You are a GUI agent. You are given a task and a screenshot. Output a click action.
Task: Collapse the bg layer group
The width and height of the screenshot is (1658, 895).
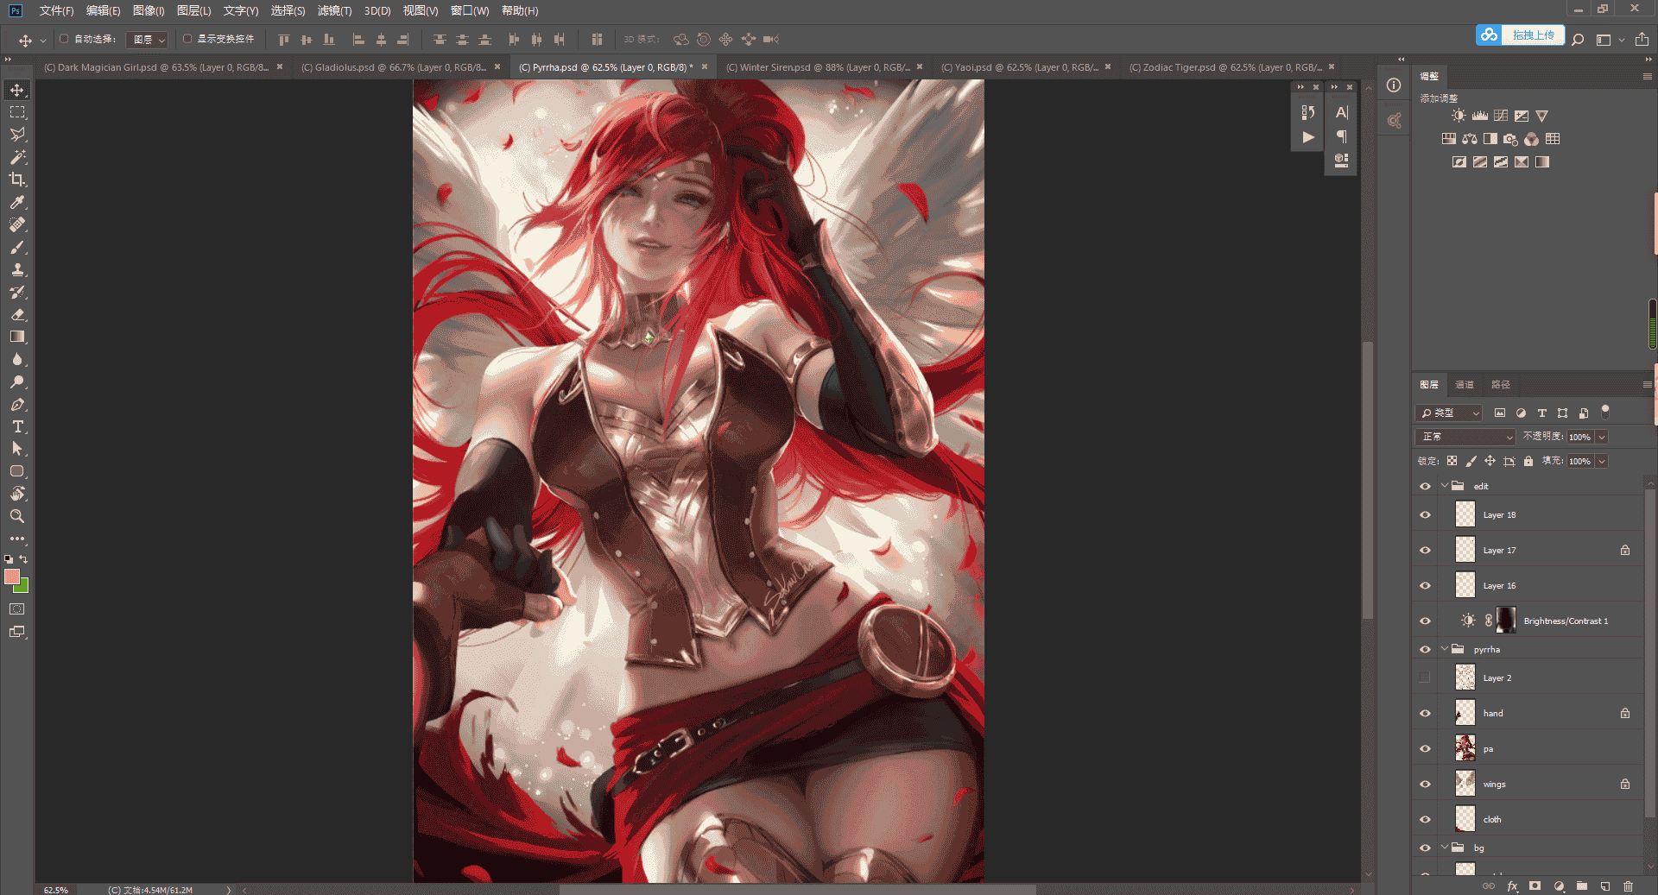point(1444,848)
